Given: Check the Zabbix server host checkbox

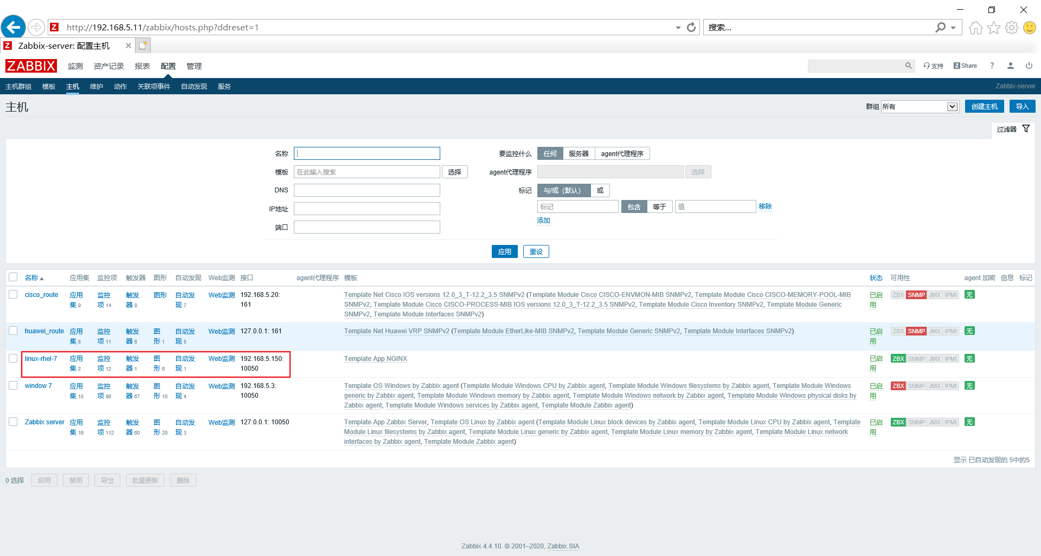Looking at the screenshot, I should 13,422.
